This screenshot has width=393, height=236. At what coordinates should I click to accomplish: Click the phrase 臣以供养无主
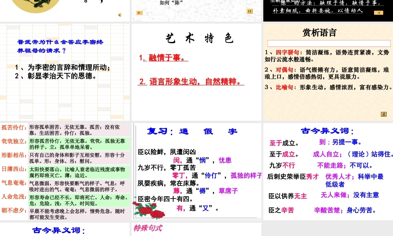(x=288, y=196)
